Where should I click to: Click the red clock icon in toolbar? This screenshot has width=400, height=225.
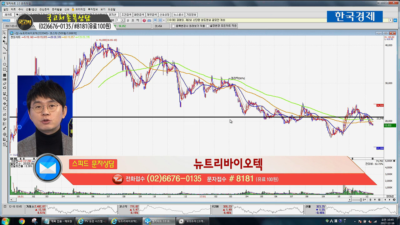(x=144, y=20)
